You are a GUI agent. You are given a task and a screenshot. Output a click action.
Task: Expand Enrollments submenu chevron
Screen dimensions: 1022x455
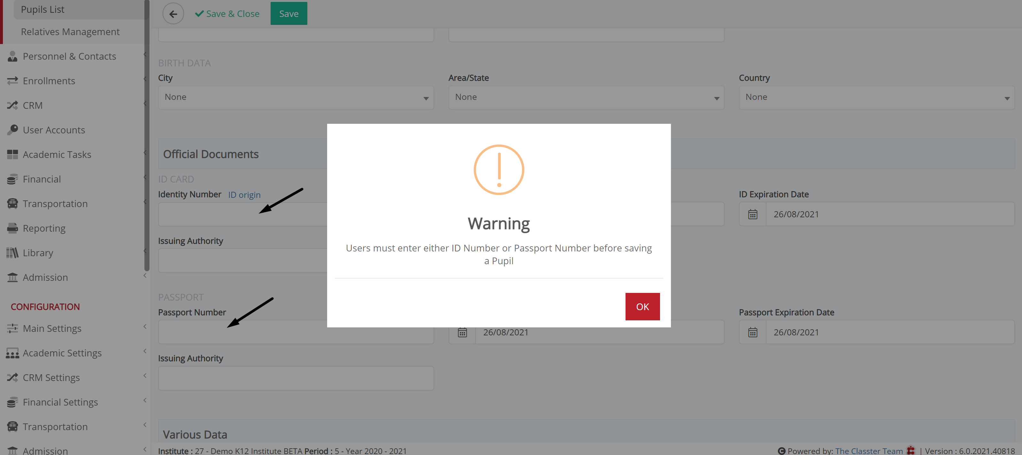tap(145, 79)
